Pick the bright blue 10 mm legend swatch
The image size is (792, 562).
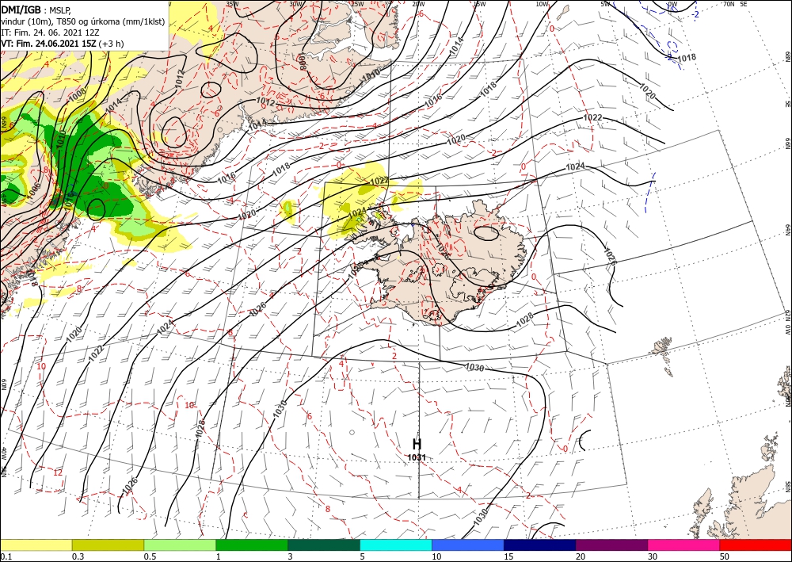tap(468, 545)
